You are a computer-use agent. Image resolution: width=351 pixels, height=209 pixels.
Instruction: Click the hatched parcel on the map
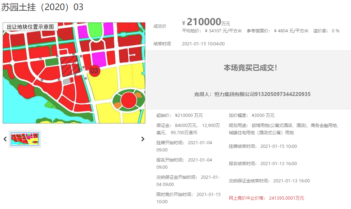[69, 66]
